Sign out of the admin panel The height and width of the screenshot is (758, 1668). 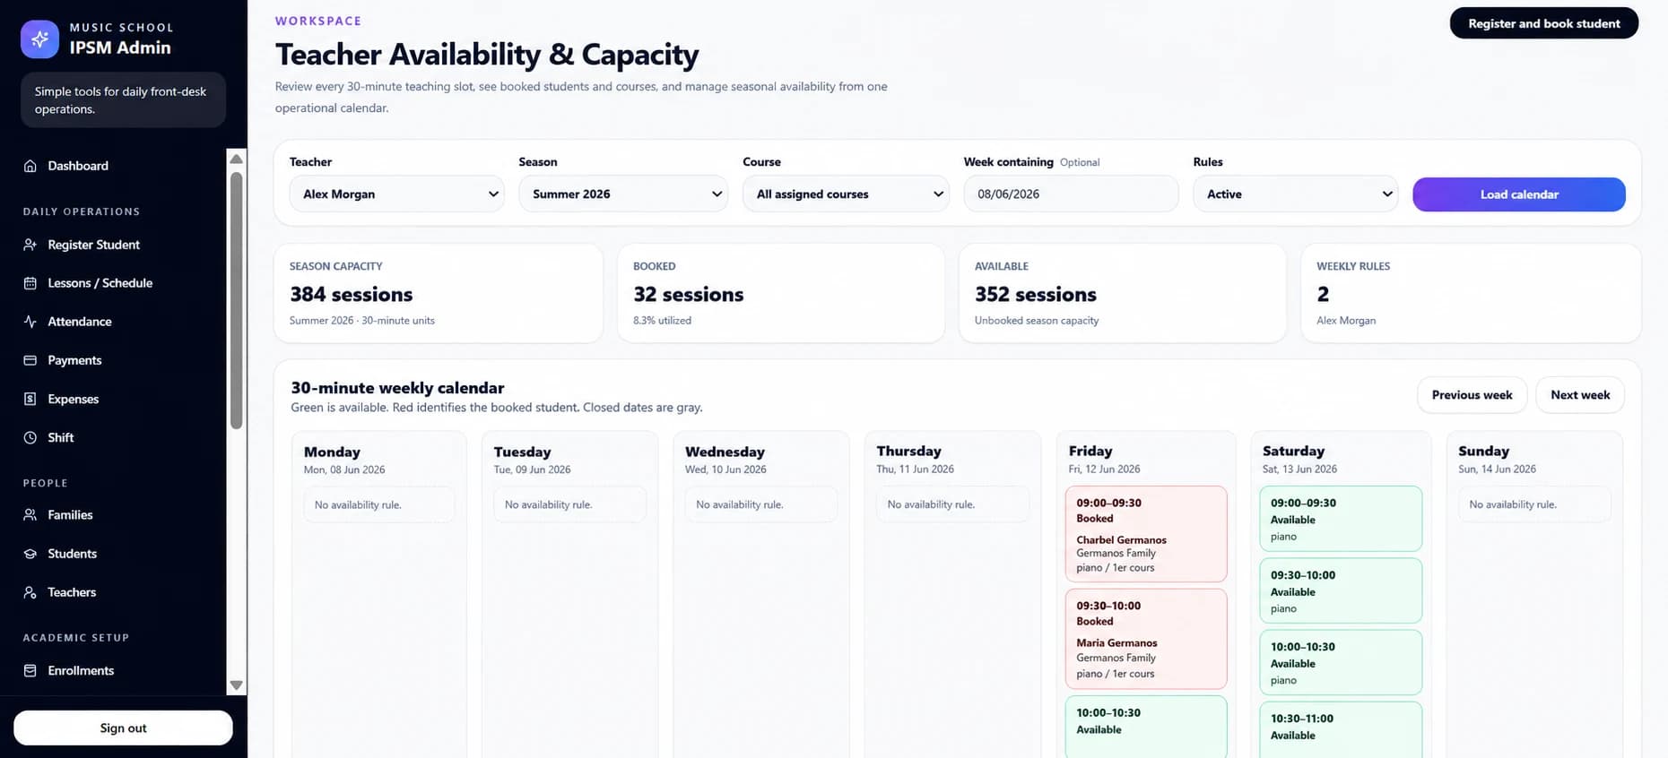coord(123,728)
